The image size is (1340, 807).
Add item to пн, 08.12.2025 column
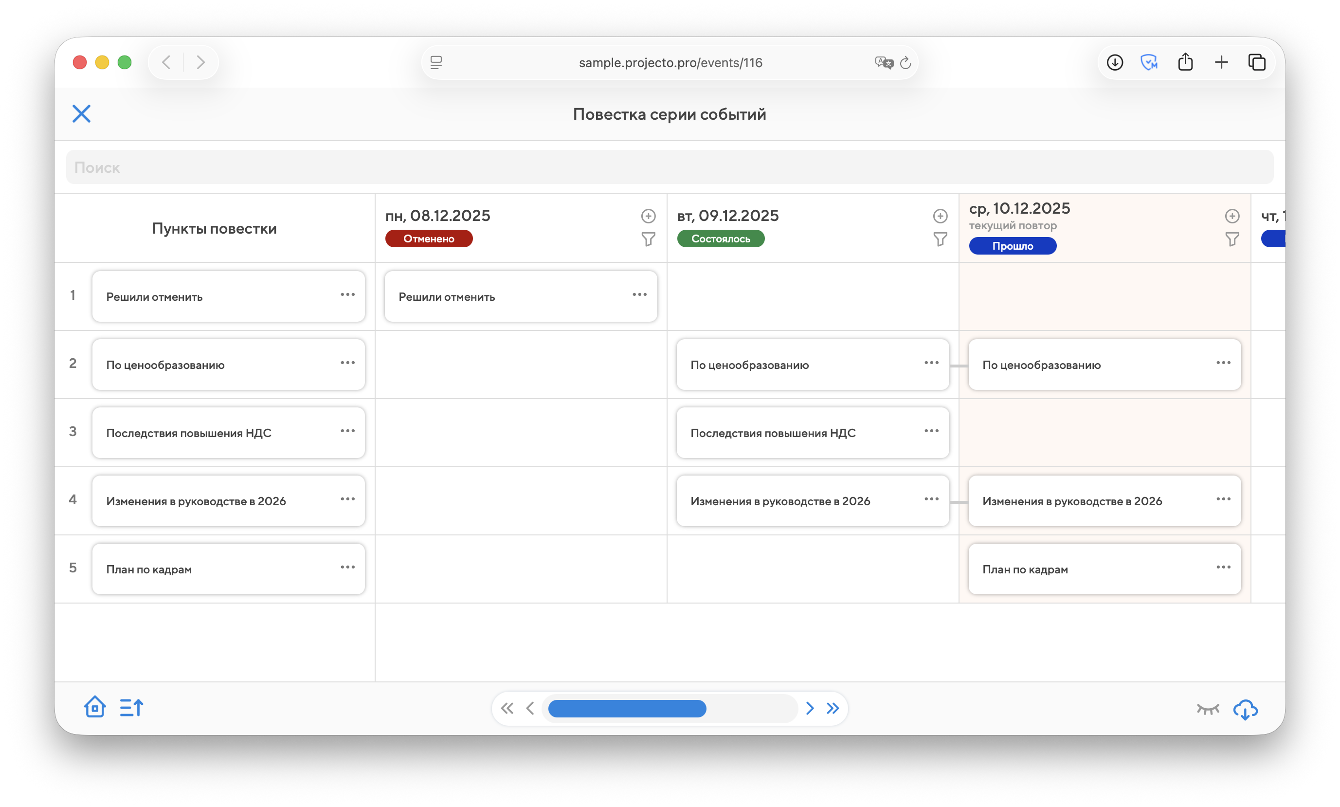point(648,216)
